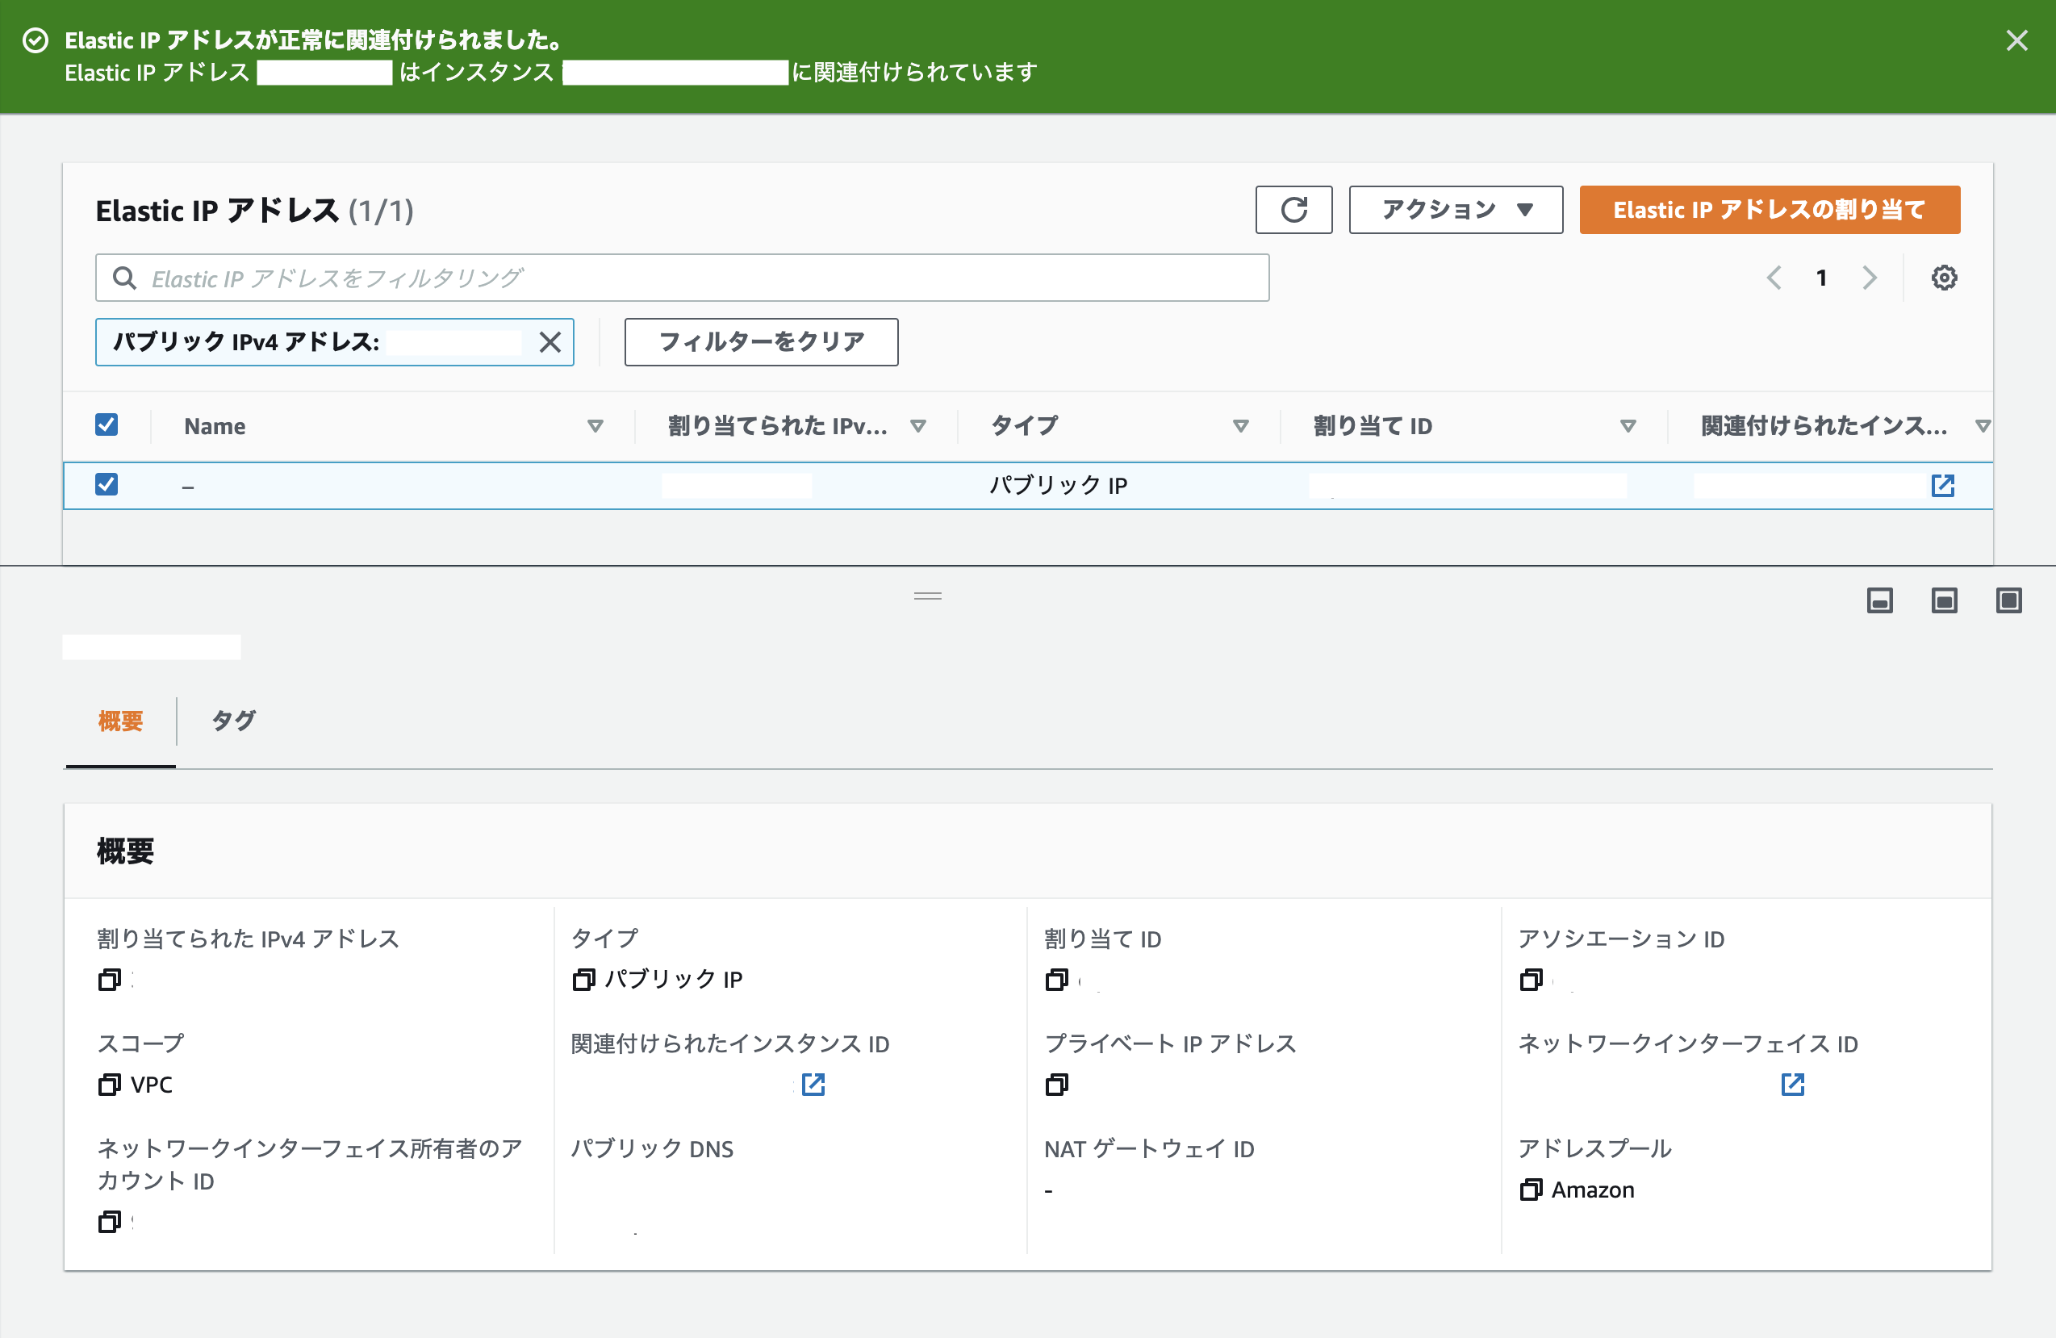Focus the Elastic IP filter search field

[682, 278]
